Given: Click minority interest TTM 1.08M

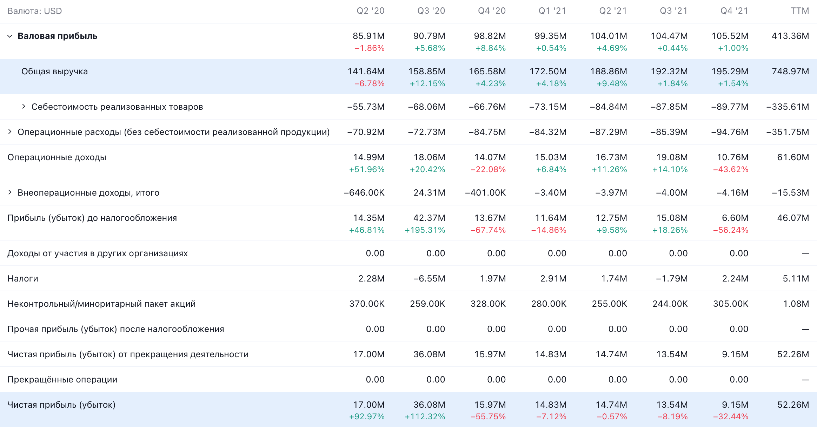Looking at the screenshot, I should pos(796,304).
